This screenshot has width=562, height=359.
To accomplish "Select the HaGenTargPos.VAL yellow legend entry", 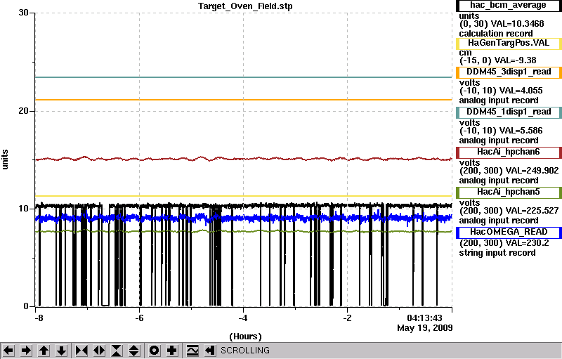I will pyautogui.click(x=509, y=43).
